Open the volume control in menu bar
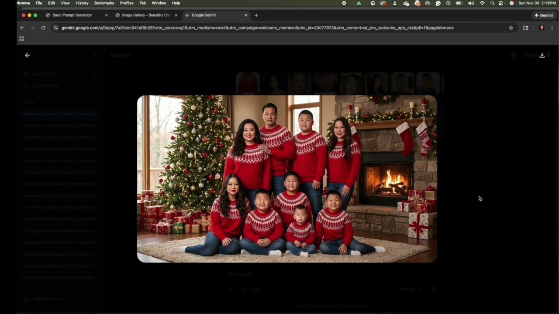The height and width of the screenshot is (314, 559). tap(471, 3)
